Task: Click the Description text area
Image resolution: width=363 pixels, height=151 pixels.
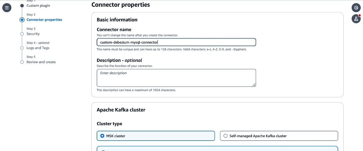Action: pyautogui.click(x=176, y=78)
